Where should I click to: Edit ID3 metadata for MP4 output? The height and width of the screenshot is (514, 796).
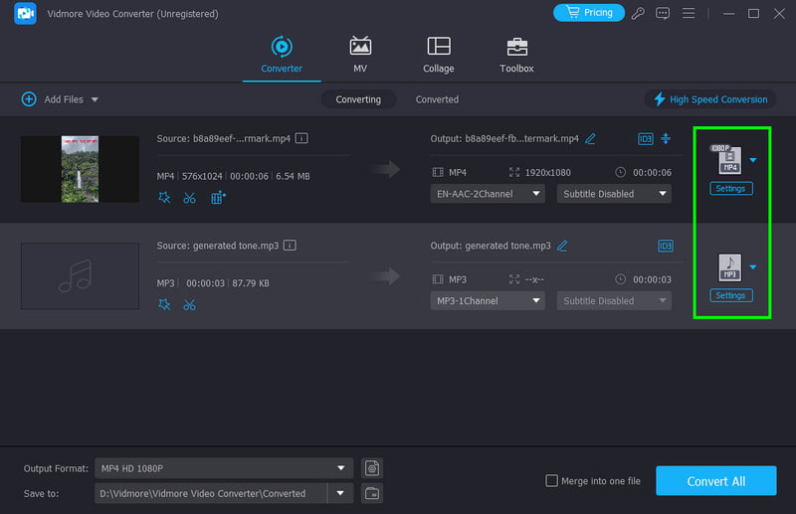645,138
